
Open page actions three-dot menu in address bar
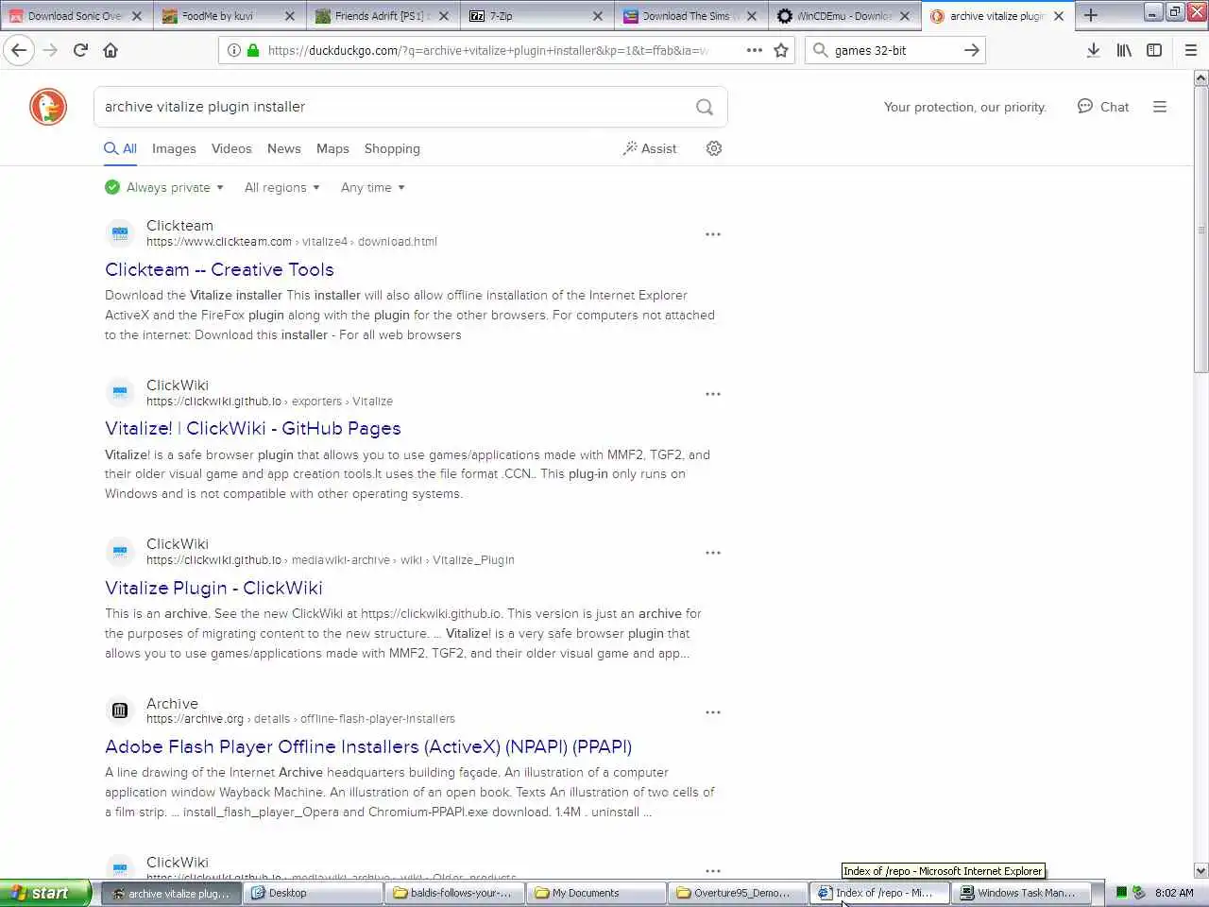[754, 50]
